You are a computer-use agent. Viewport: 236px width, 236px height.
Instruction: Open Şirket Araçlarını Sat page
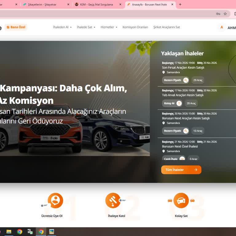coord(167,27)
